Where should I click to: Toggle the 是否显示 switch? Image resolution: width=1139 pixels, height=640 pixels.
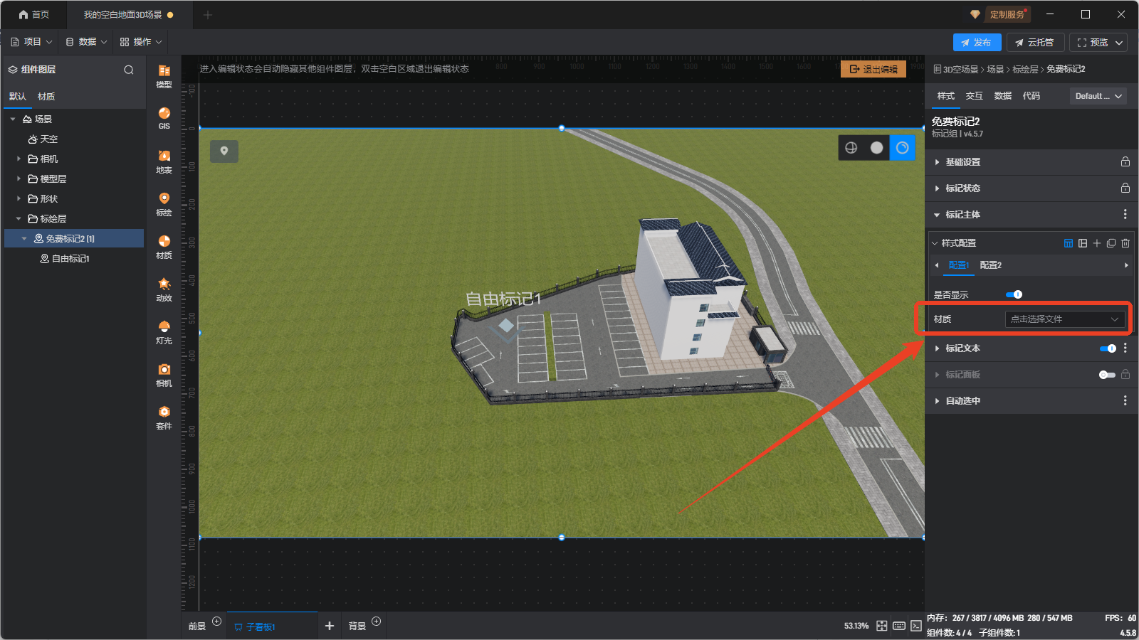pyautogui.click(x=1014, y=294)
